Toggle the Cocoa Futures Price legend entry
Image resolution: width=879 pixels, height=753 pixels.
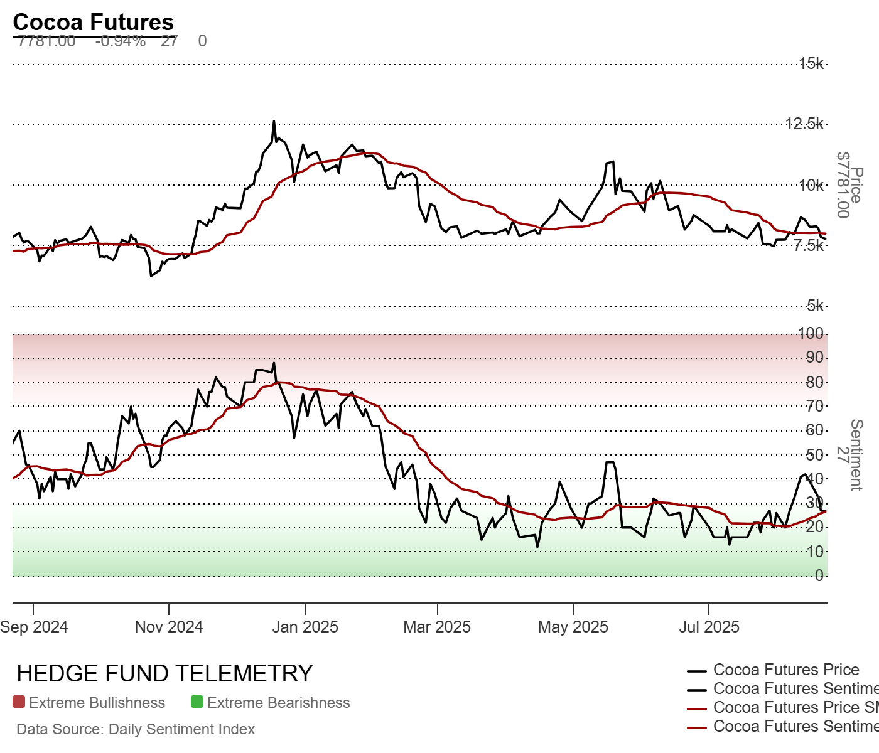(x=786, y=670)
